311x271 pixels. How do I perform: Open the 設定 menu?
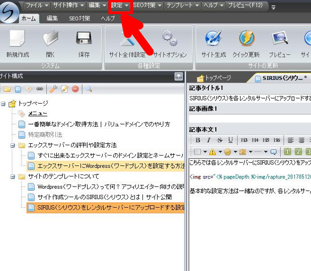pos(119,5)
